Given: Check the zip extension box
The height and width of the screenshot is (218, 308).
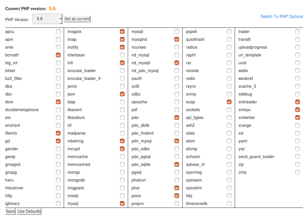Looking at the screenshot, I should 298,164.
